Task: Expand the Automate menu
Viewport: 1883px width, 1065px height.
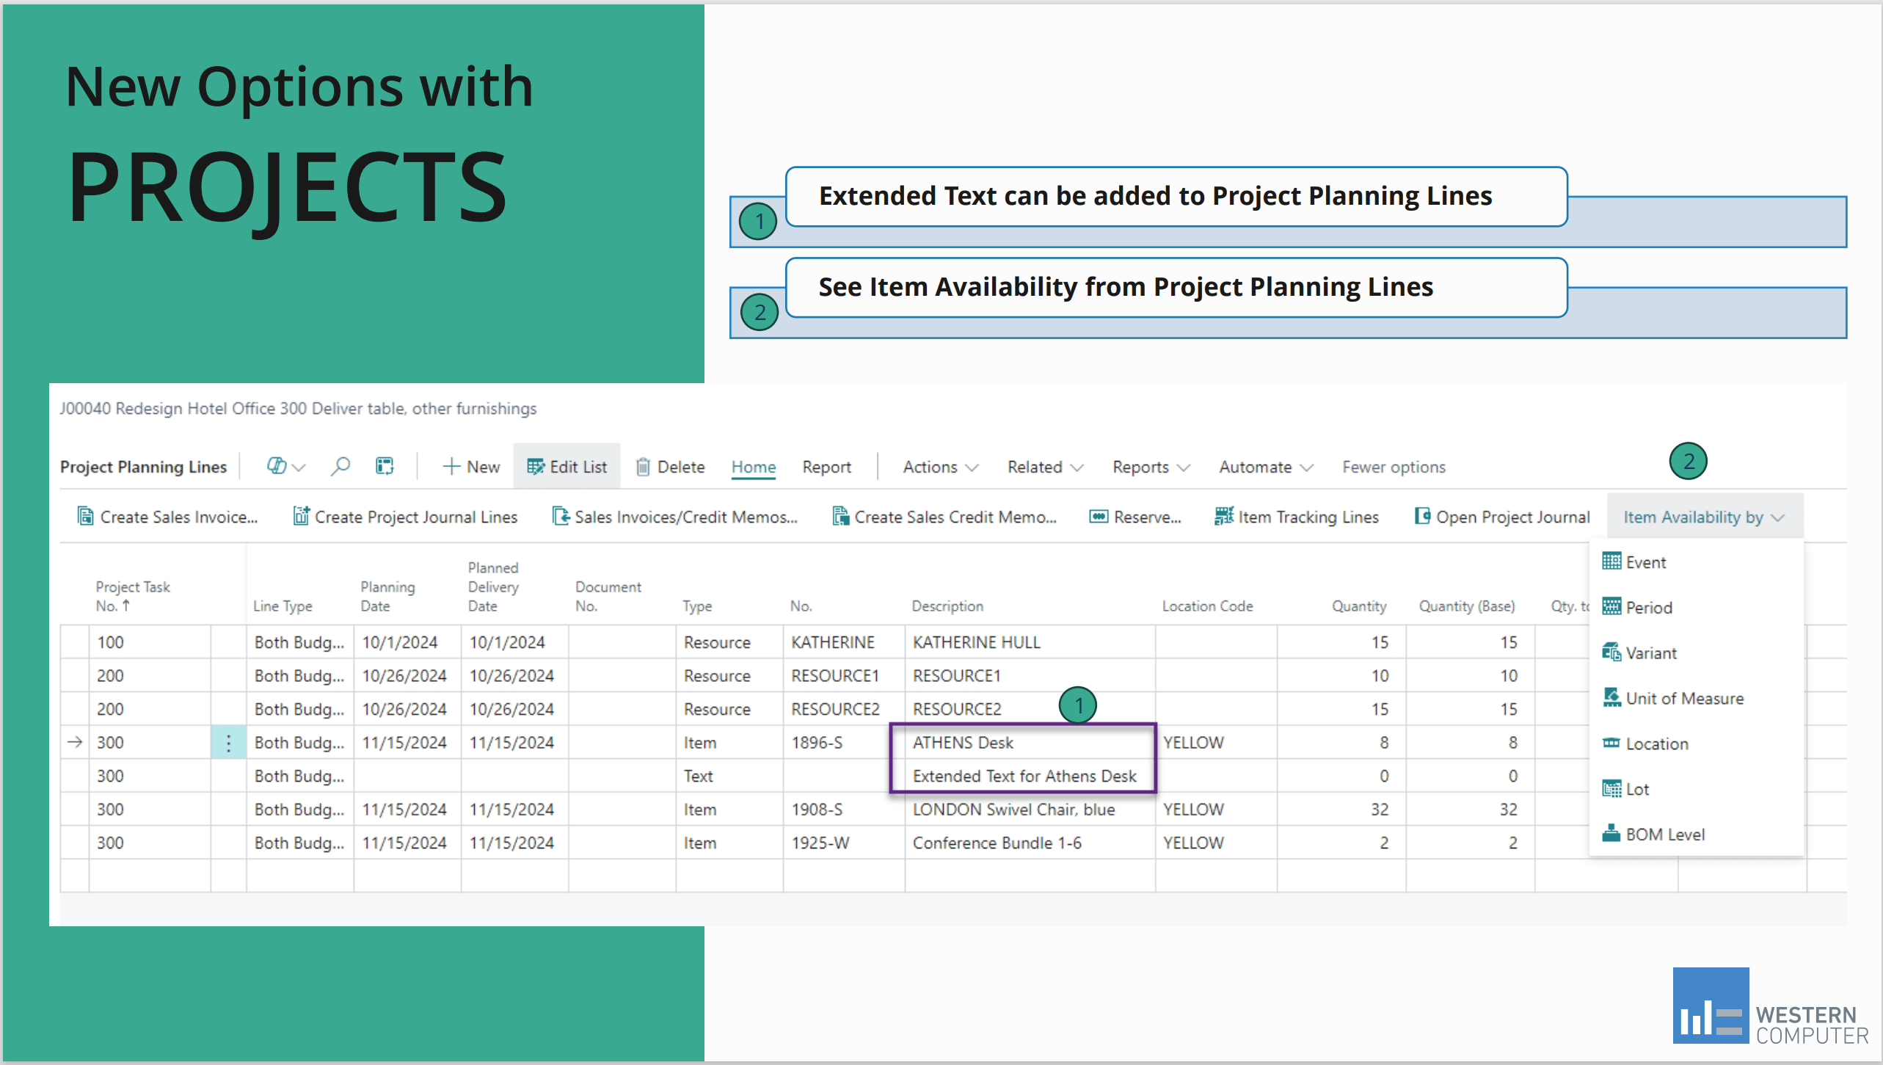Action: pos(1266,467)
